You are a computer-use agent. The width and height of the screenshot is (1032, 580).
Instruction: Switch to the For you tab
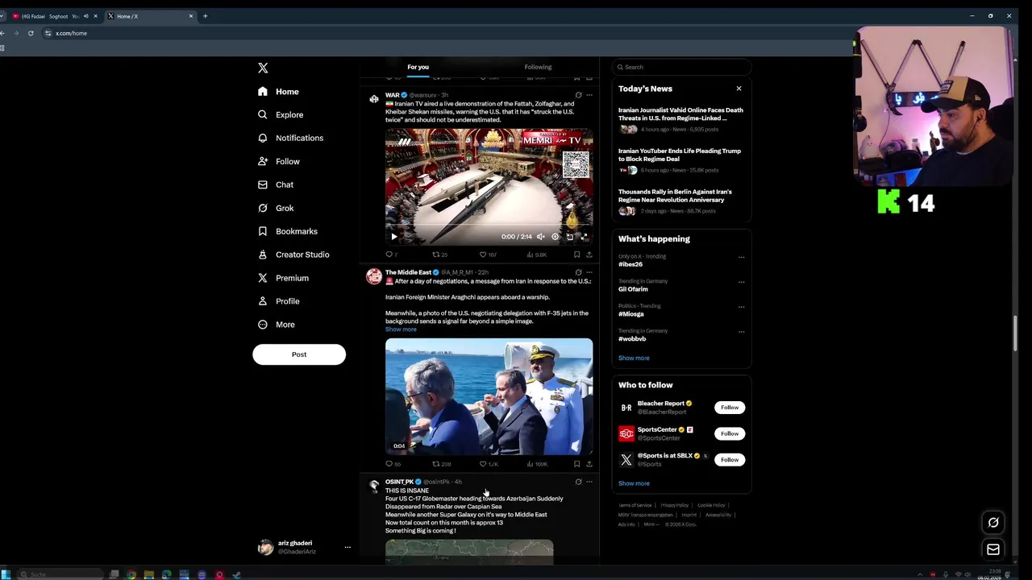coord(418,67)
